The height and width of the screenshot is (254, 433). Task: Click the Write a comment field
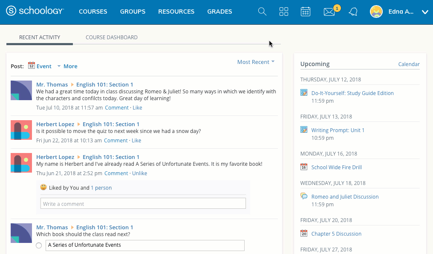tap(143, 204)
